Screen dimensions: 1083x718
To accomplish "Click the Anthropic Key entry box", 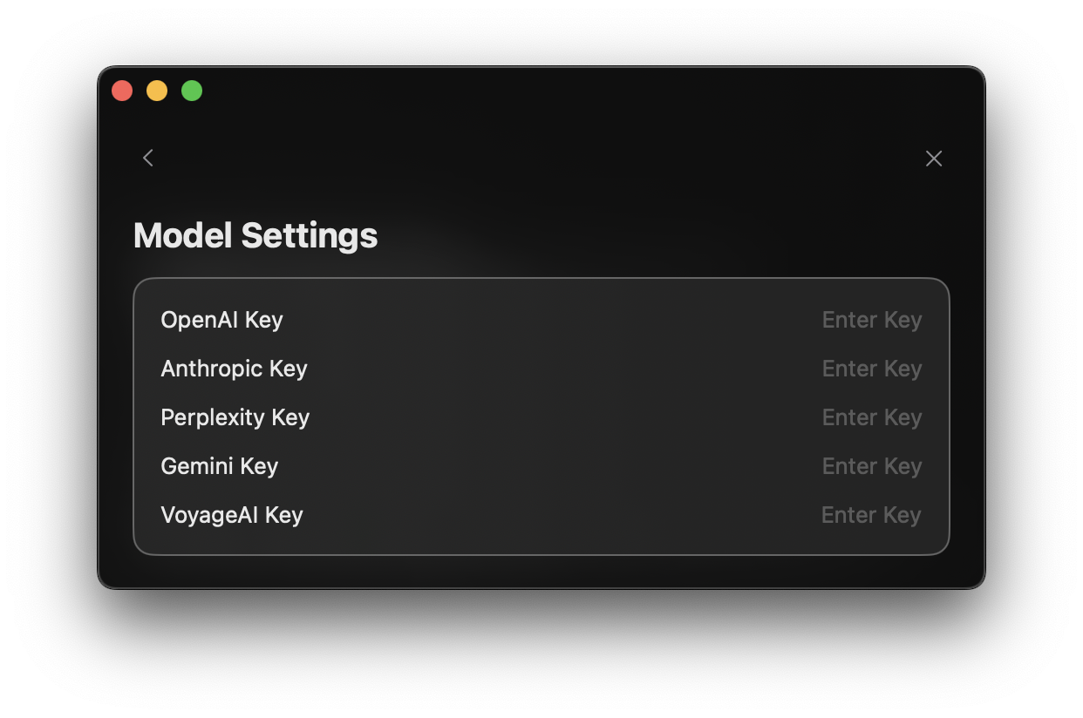I will tap(871, 369).
